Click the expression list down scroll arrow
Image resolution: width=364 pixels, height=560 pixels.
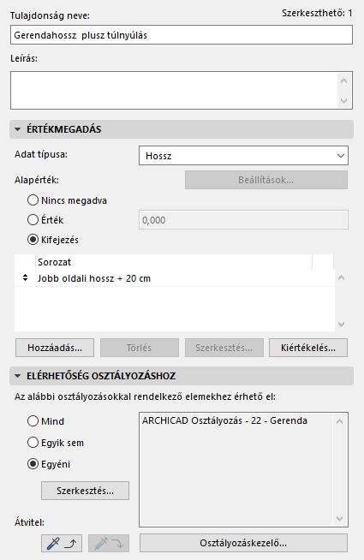pyautogui.click(x=341, y=324)
